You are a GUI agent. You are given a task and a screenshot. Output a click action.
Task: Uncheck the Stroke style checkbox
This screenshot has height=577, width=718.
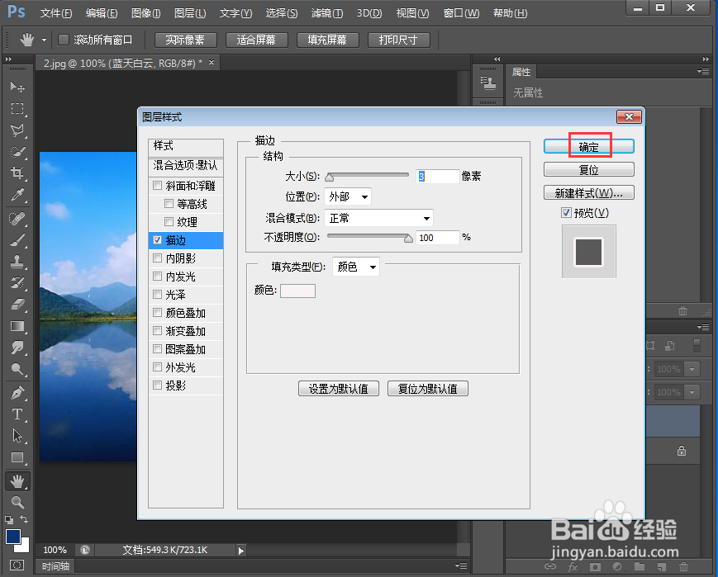coord(158,239)
